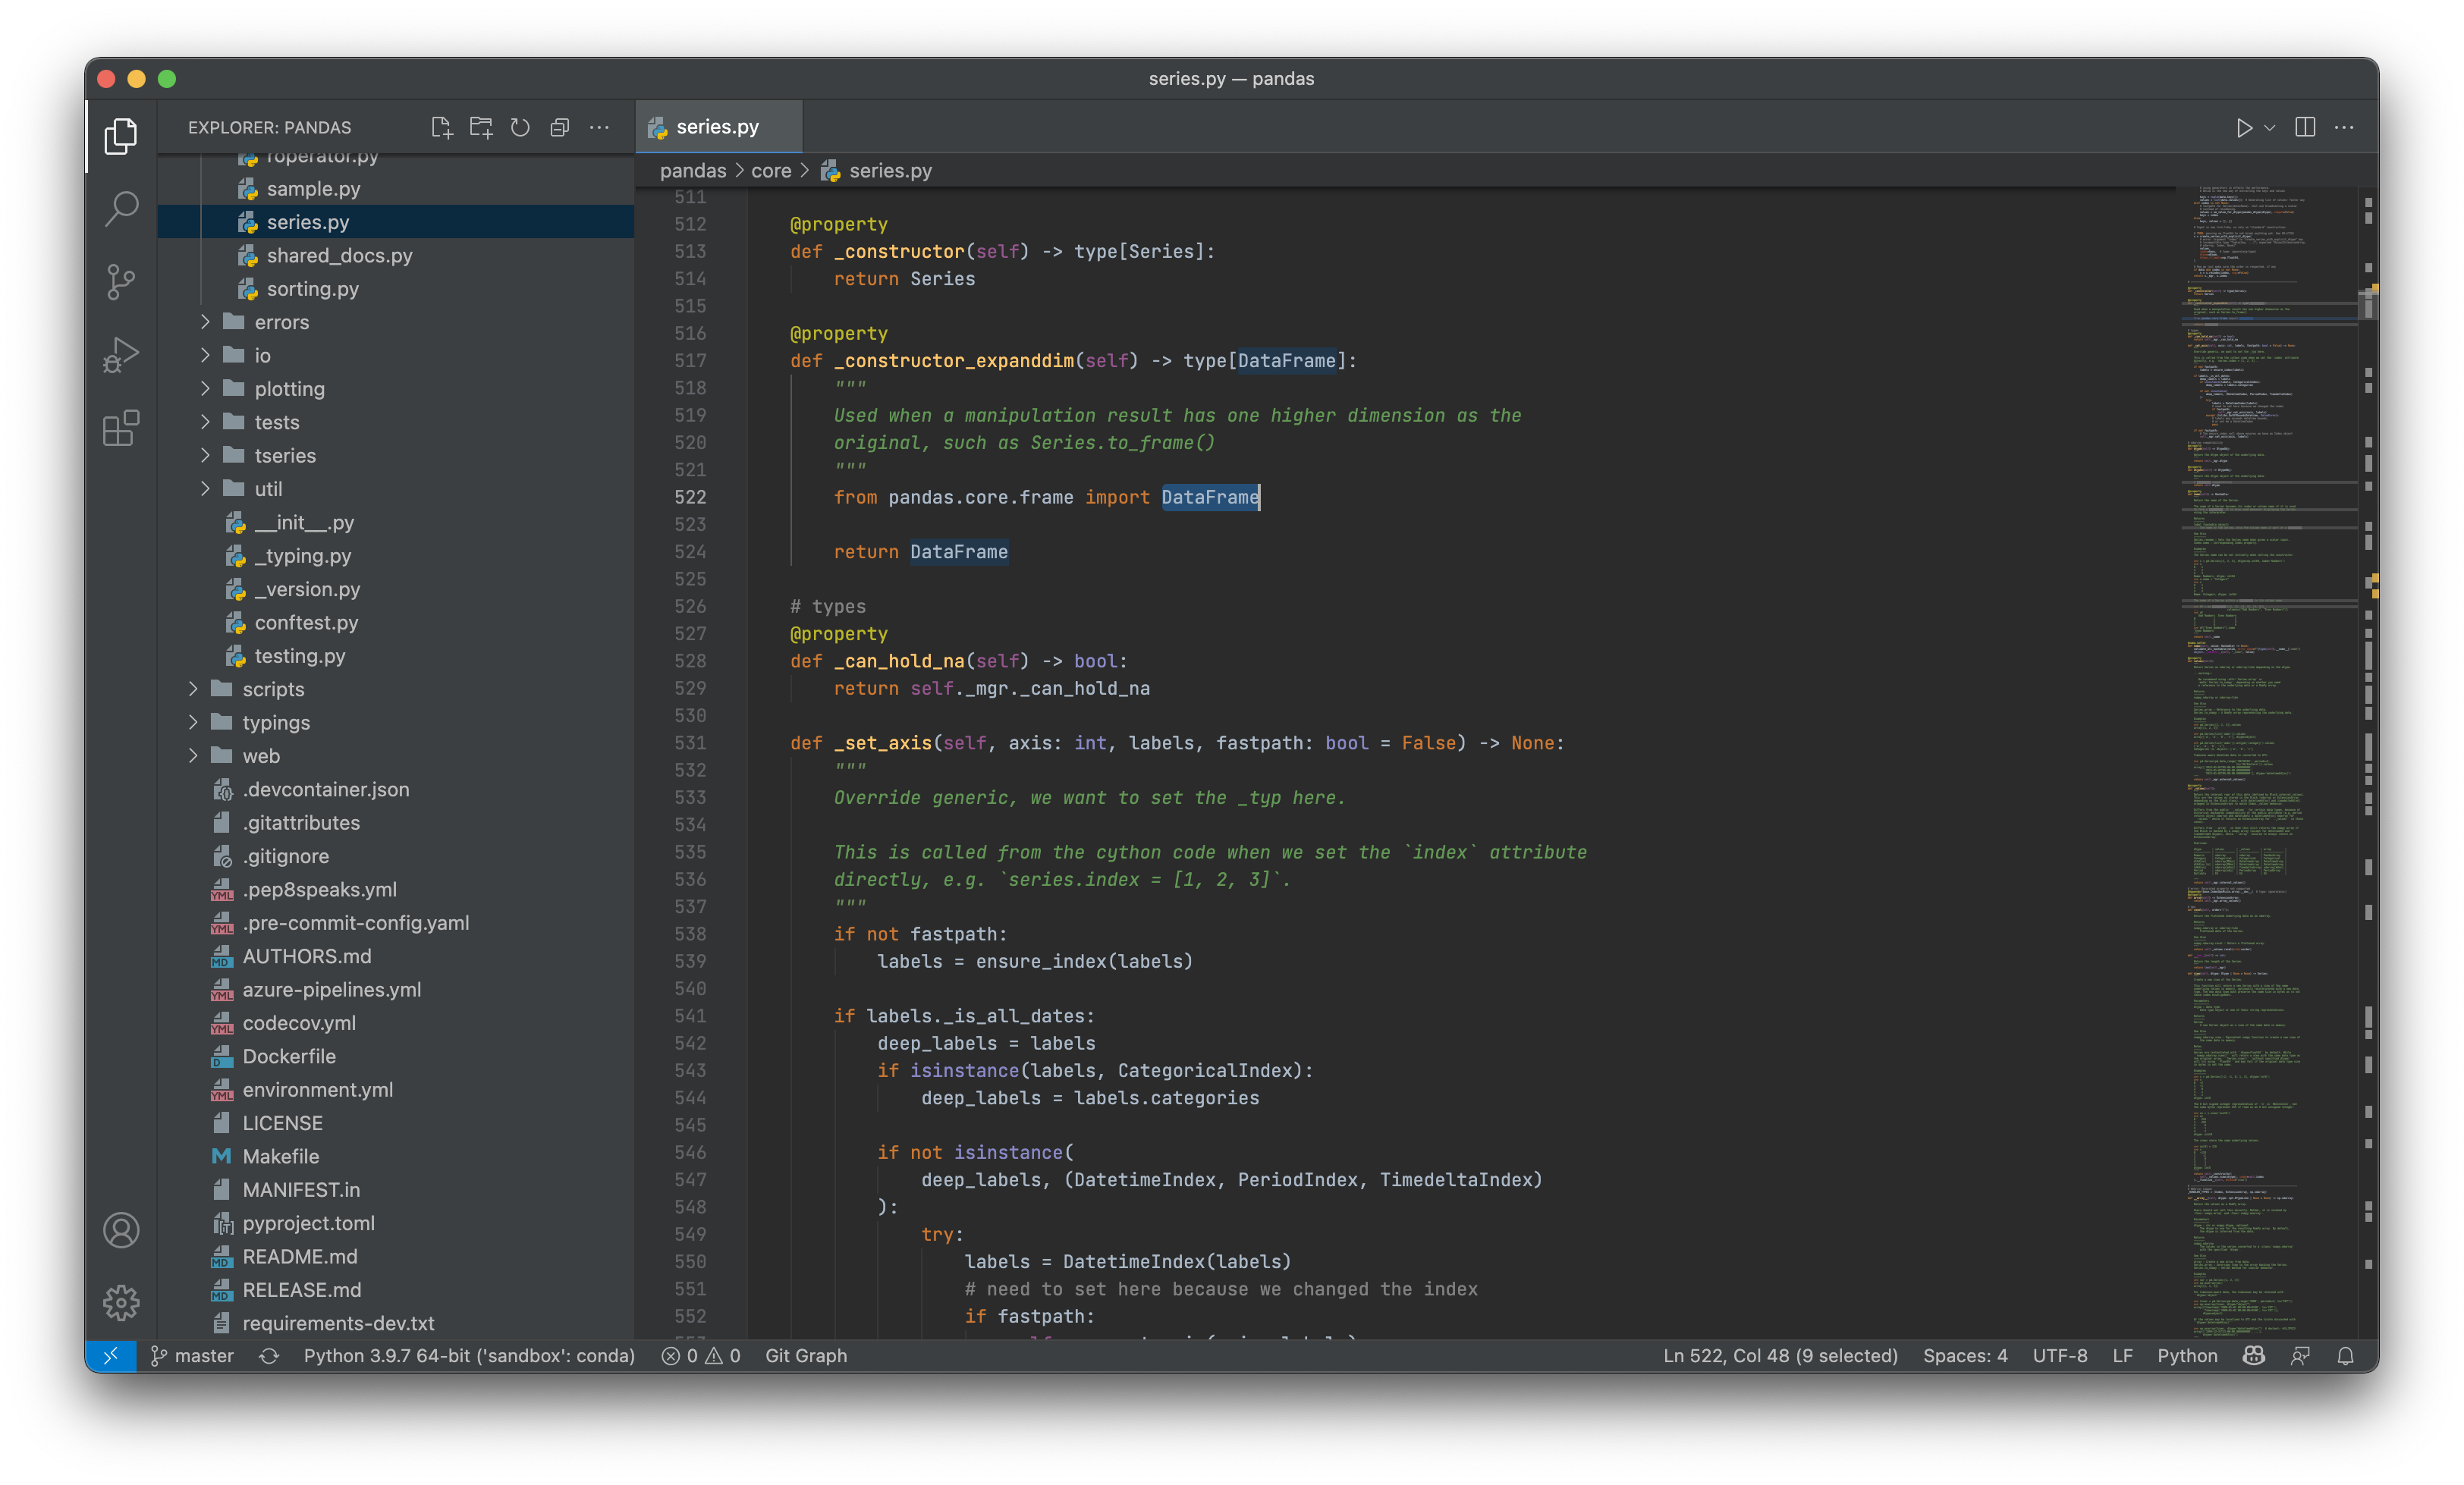Open the Manage gear icon
Viewport: 2464px width, 1485px height.
121,1302
